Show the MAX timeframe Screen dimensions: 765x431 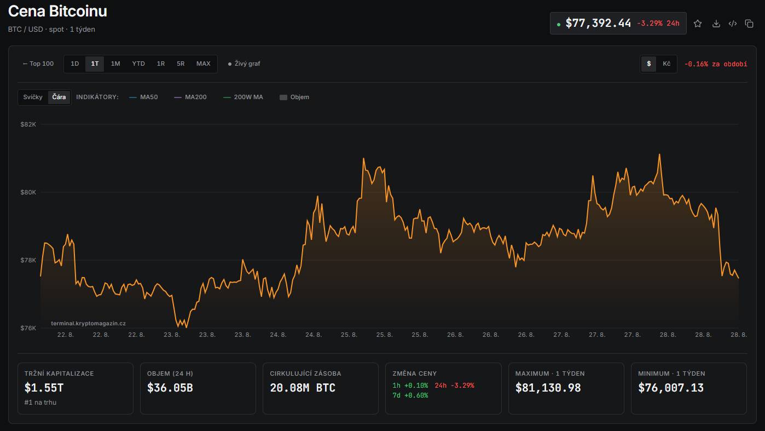click(x=204, y=64)
